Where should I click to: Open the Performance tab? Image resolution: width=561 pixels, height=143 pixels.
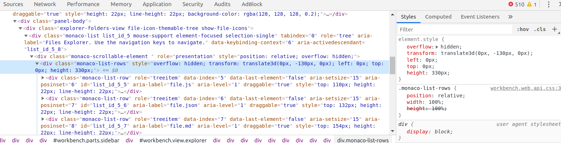tap(83, 4)
